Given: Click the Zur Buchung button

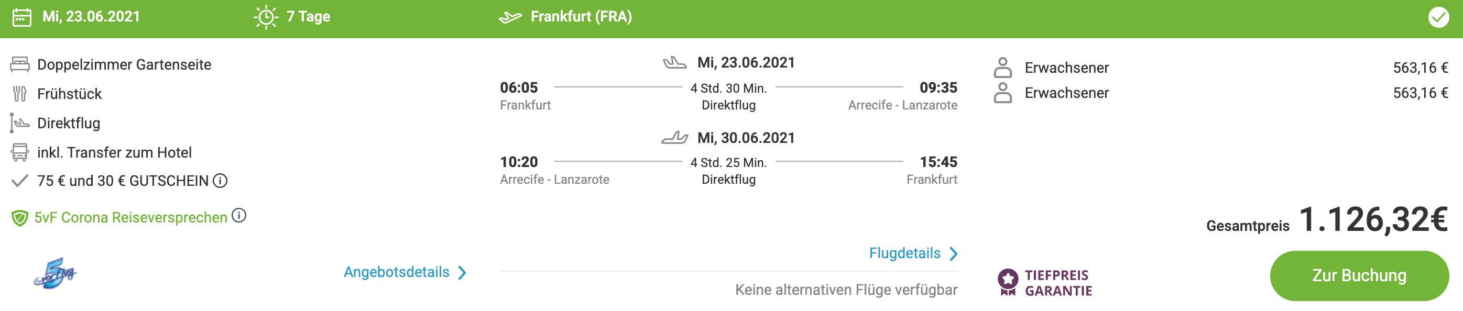Looking at the screenshot, I should click(x=1359, y=275).
